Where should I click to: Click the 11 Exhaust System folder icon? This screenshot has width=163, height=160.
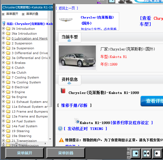(x=8, y=102)
